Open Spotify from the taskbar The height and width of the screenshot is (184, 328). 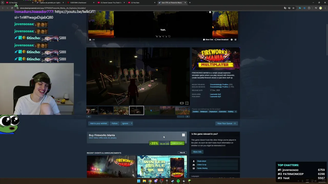[178, 181]
